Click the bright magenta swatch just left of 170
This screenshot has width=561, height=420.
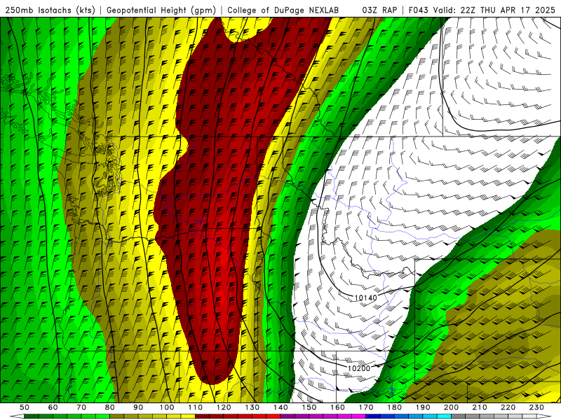pyautogui.click(x=359, y=416)
